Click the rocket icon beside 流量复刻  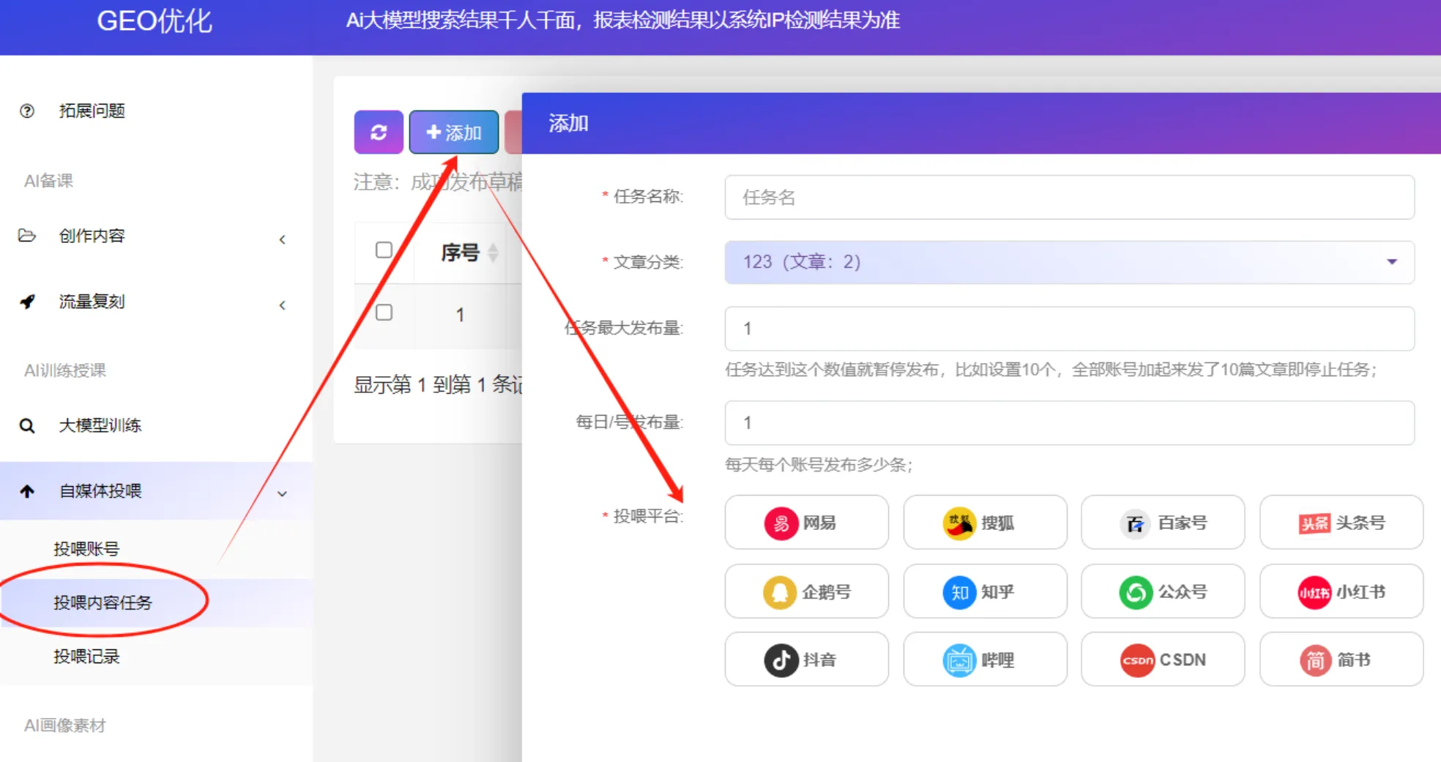27,302
